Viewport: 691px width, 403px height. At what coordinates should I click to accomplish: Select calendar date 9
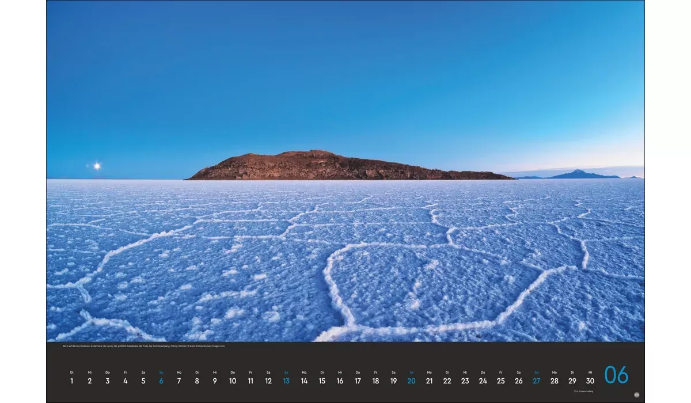[x=215, y=381]
